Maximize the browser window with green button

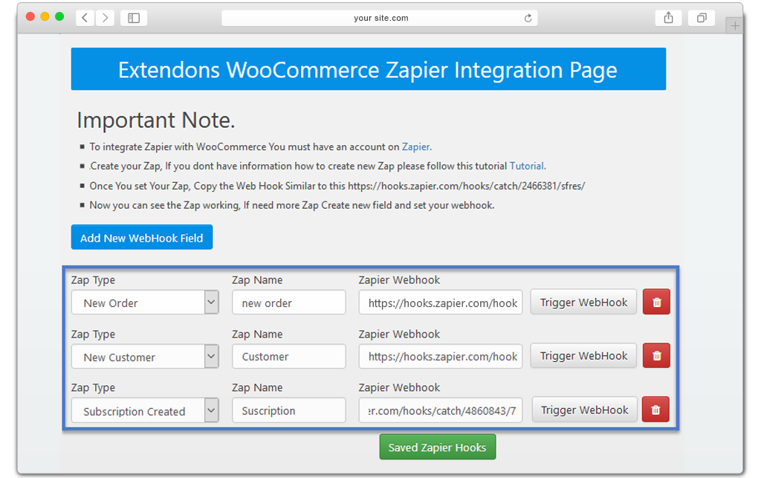tap(59, 16)
